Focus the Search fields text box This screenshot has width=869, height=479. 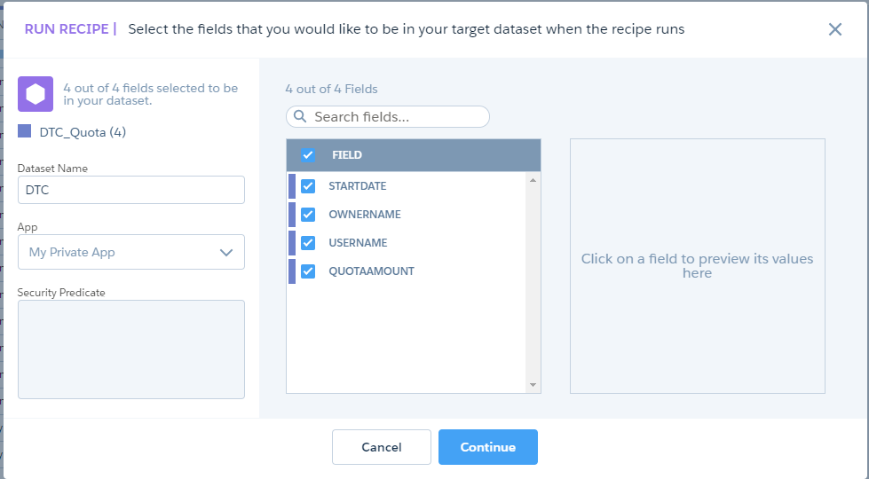388,116
